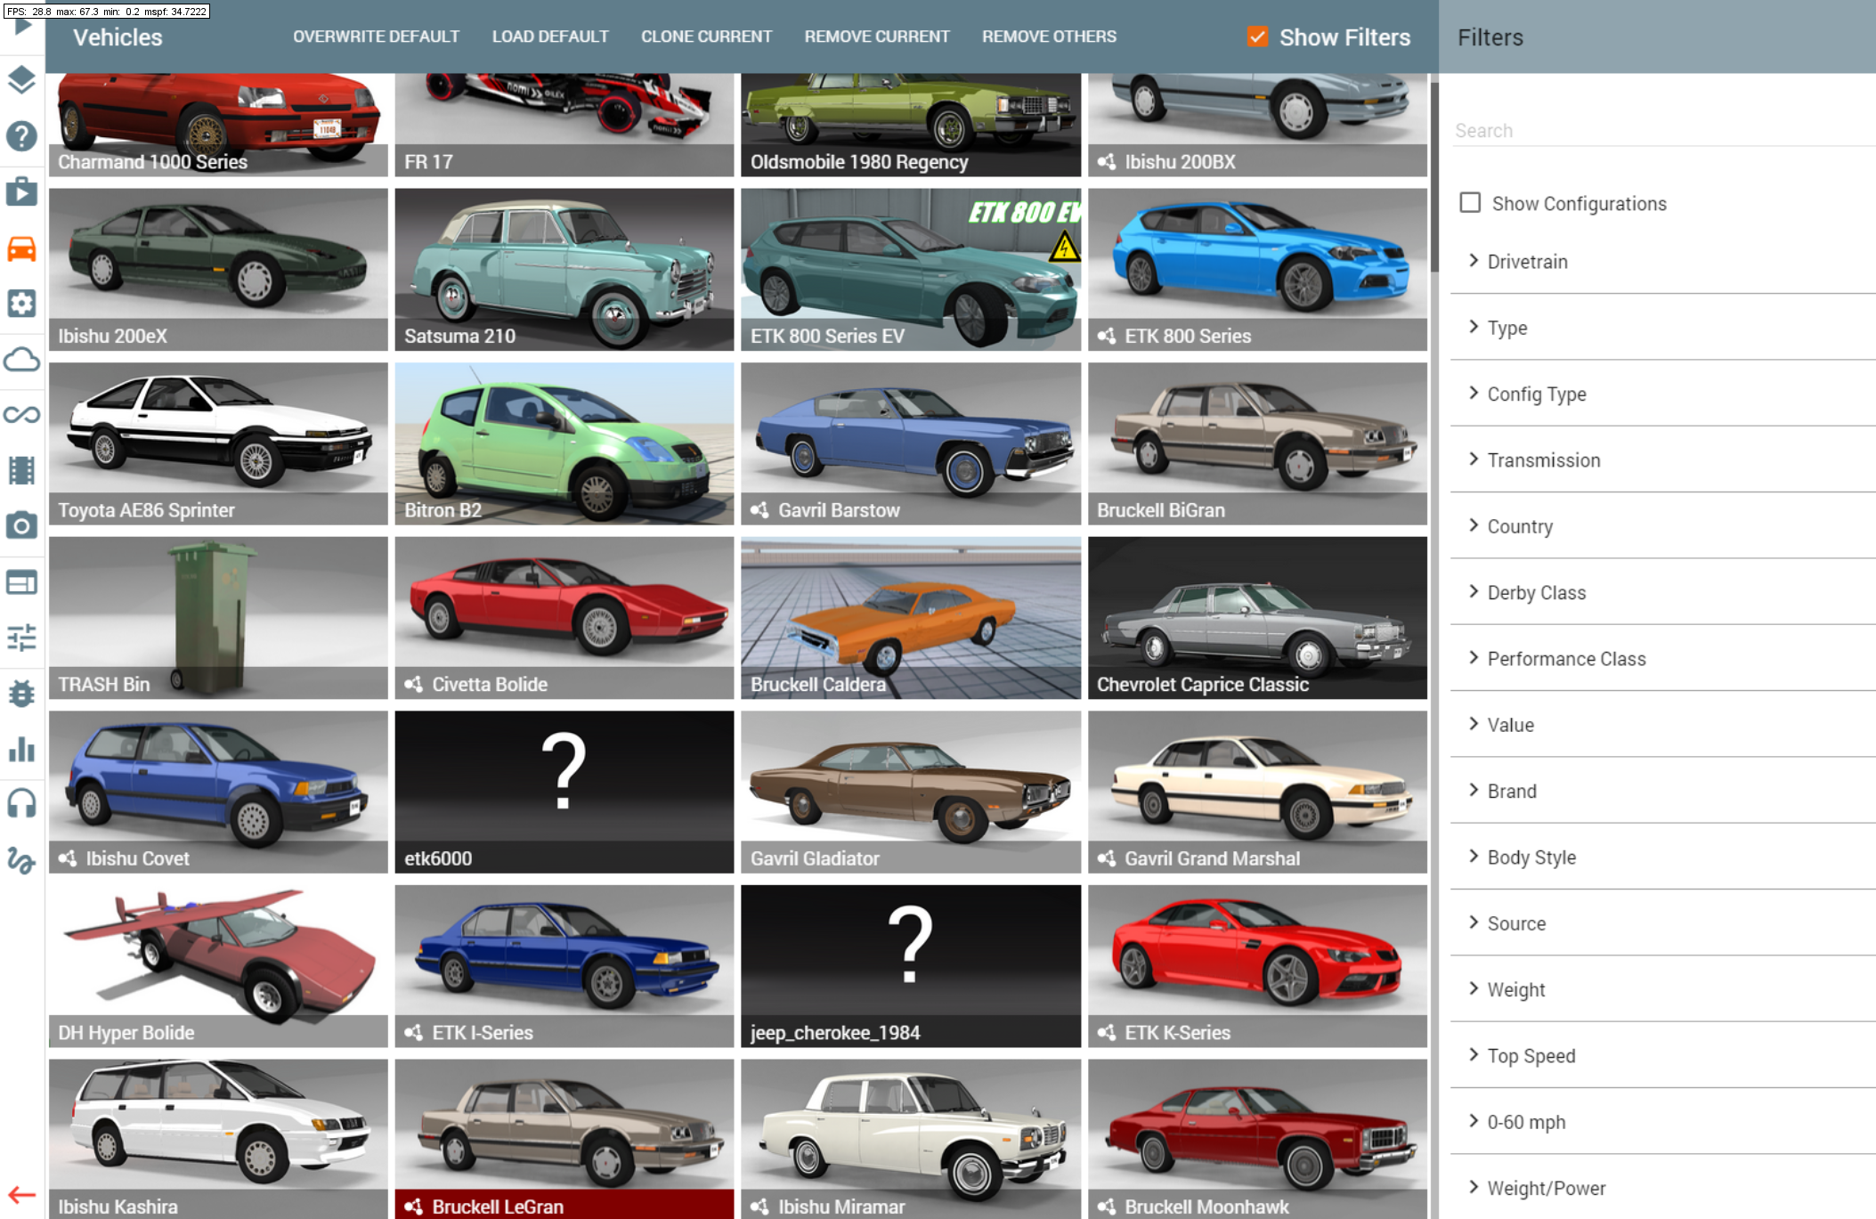Expand the Value filter
This screenshot has height=1219, width=1876.
click(x=1662, y=725)
